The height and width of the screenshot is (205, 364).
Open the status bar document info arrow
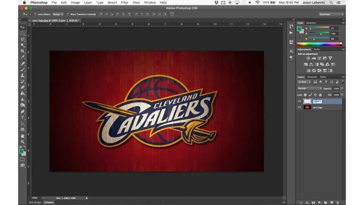86,198
